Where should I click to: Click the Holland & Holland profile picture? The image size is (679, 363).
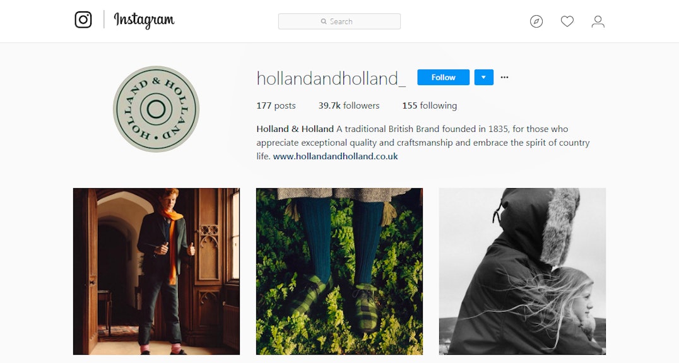click(x=156, y=109)
